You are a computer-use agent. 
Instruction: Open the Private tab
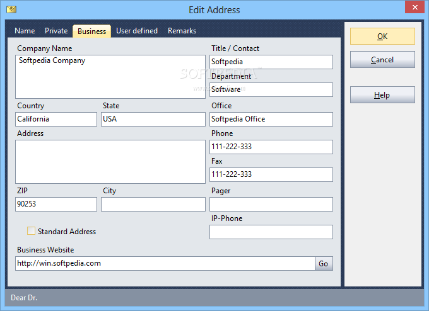tap(56, 31)
